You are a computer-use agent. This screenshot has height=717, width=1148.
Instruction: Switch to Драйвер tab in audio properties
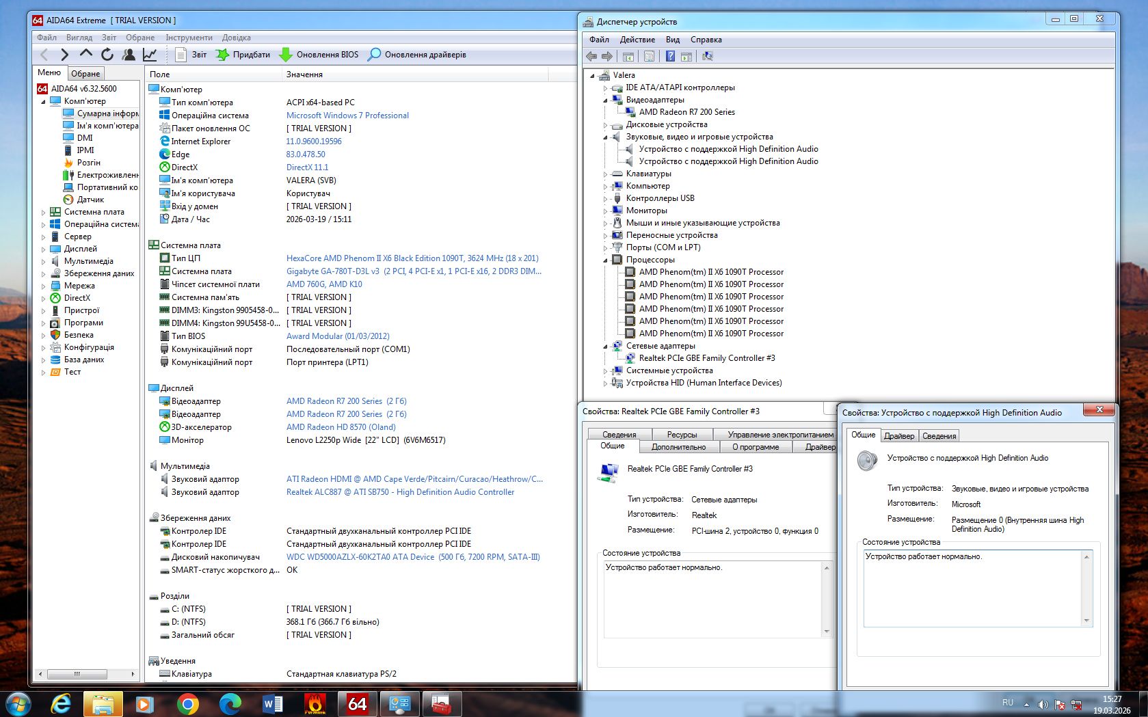(x=899, y=435)
